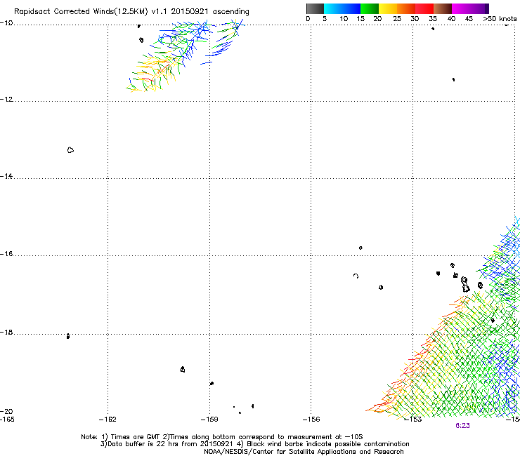Click the 'Times are GMT' note line
The image size is (520, 456).
coord(222,437)
